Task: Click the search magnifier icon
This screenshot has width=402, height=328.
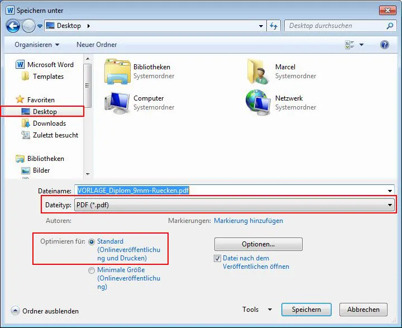Action: tap(390, 26)
